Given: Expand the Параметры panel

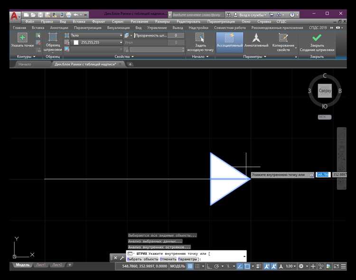Looking at the screenshot, I should (255, 57).
